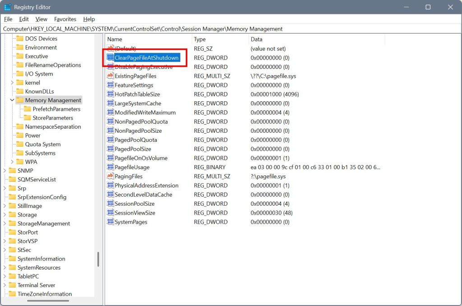This screenshot has width=462, height=306.
Task: Click the FeatureSettings DWORD icon
Action: [x=110, y=85]
